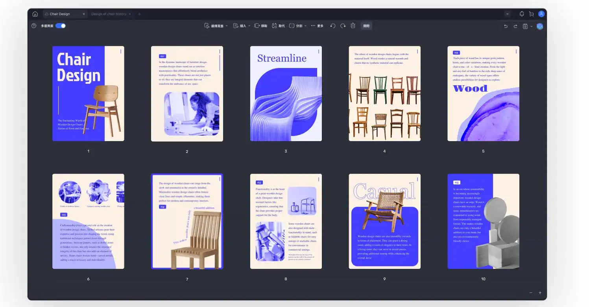Select page 5 Wood thumbnail
This screenshot has height=307, width=589.
(483, 94)
